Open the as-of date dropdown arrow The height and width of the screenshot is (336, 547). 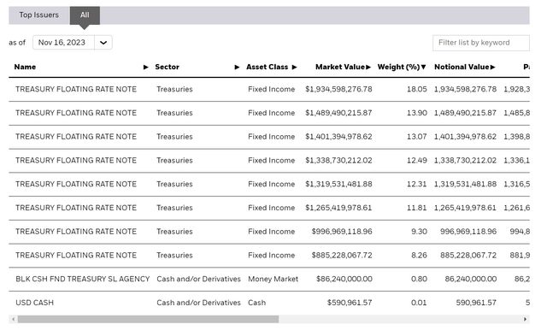(x=103, y=43)
